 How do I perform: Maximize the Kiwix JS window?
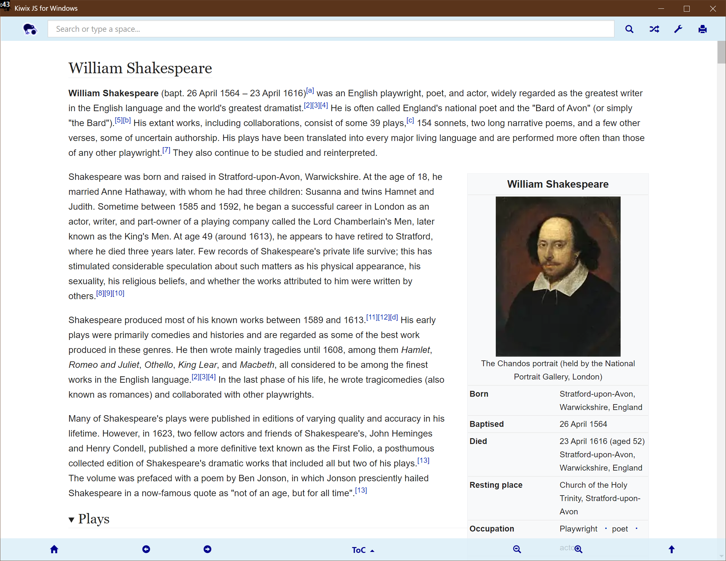[x=687, y=8]
